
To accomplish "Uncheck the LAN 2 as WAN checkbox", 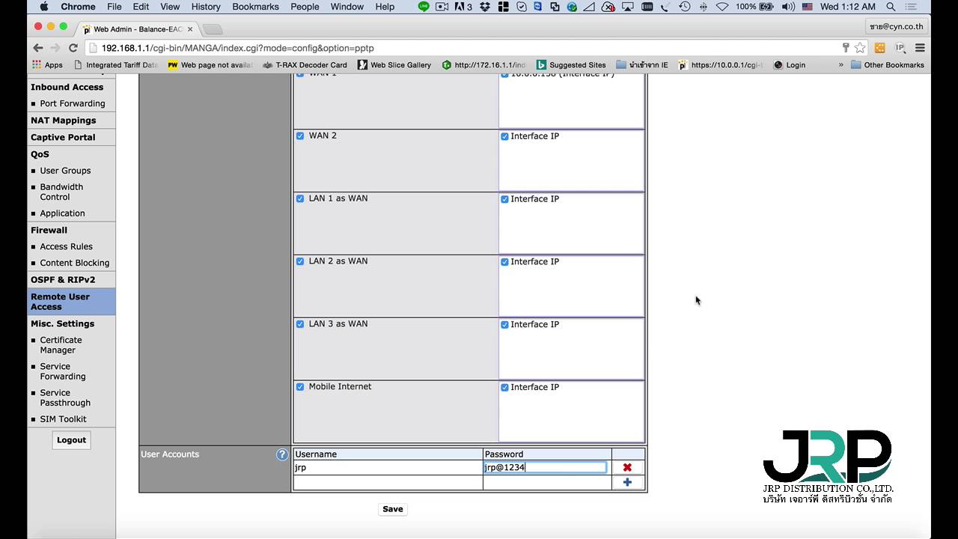I will (x=300, y=261).
